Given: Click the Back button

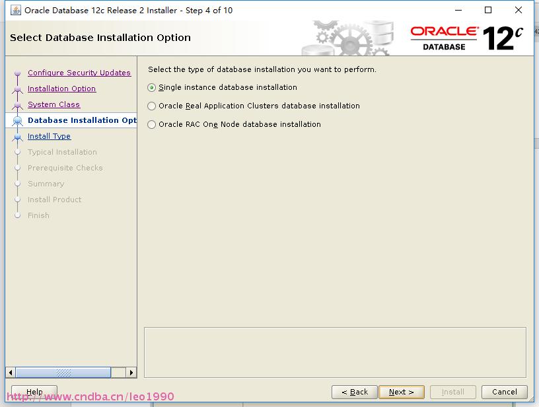Looking at the screenshot, I should (355, 392).
